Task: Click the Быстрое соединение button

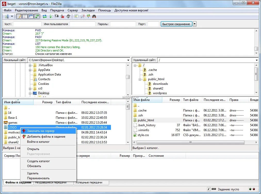Action: [x=176, y=24]
